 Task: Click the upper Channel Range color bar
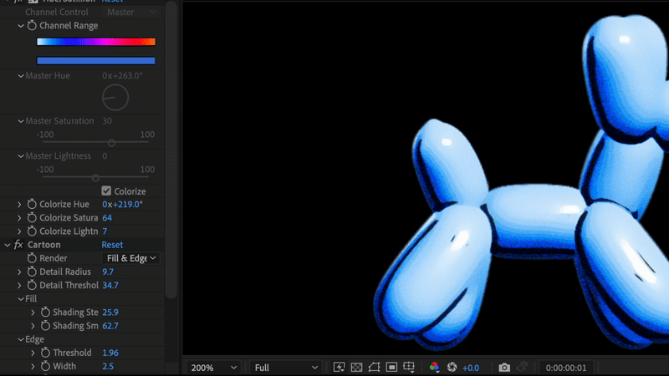point(96,41)
